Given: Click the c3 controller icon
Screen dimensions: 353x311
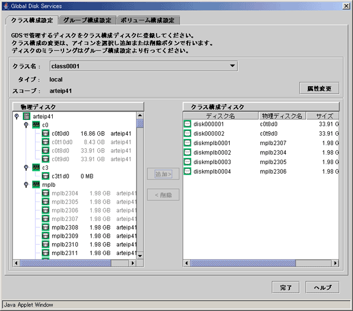Looking at the screenshot, I should pyautogui.click(x=36, y=168).
